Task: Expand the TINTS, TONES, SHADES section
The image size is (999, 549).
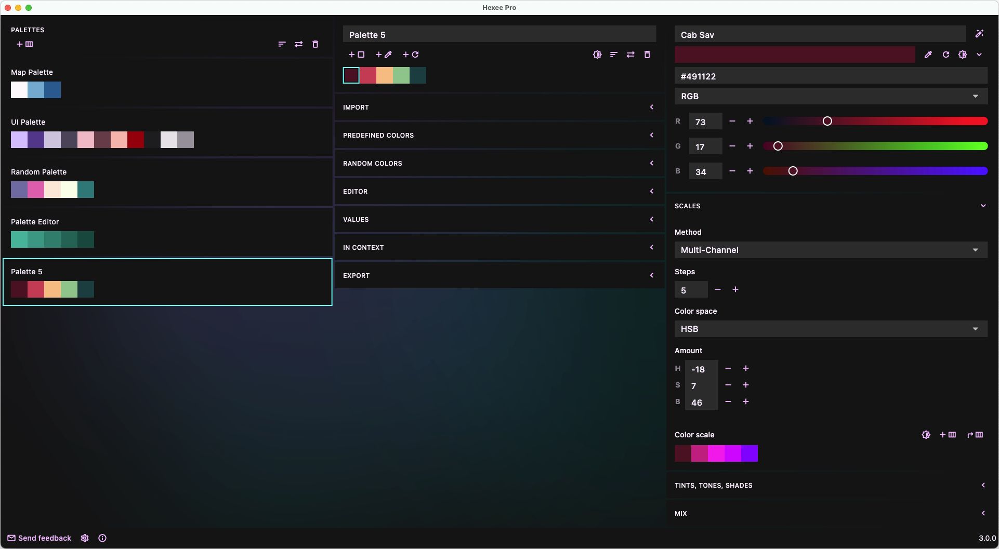Action: [983, 485]
